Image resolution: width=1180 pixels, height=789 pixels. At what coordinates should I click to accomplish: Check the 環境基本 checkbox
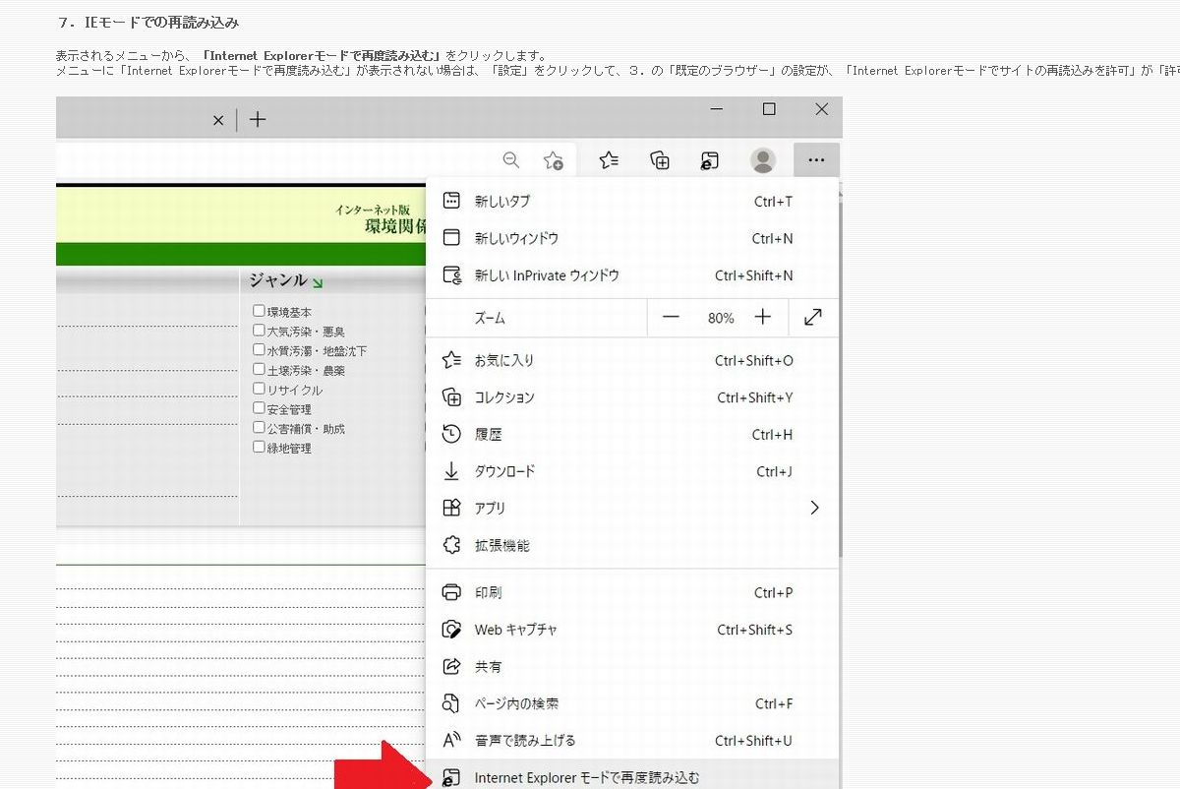(259, 312)
